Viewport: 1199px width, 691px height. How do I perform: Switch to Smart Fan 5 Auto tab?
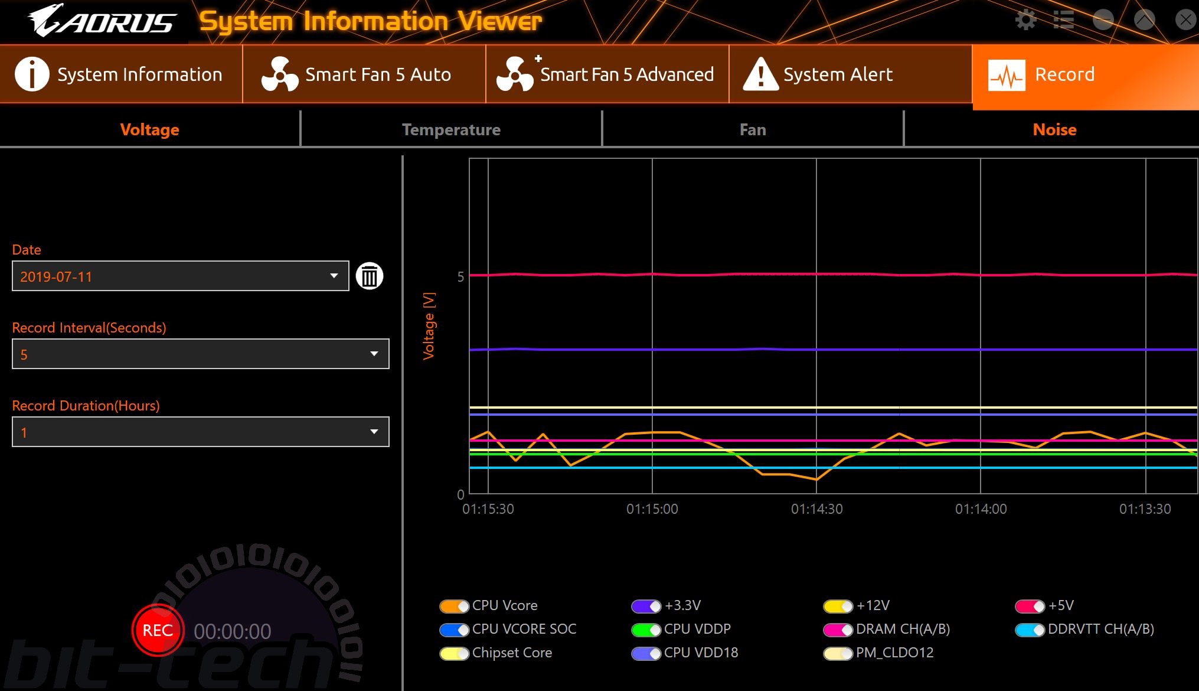pos(364,74)
